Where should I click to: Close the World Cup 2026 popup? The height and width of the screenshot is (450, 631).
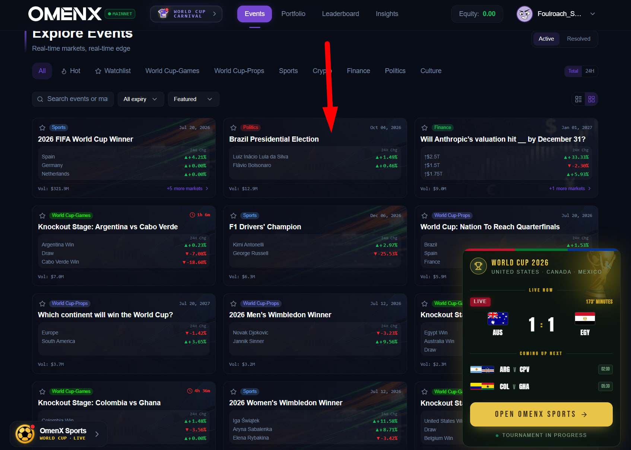click(x=609, y=266)
